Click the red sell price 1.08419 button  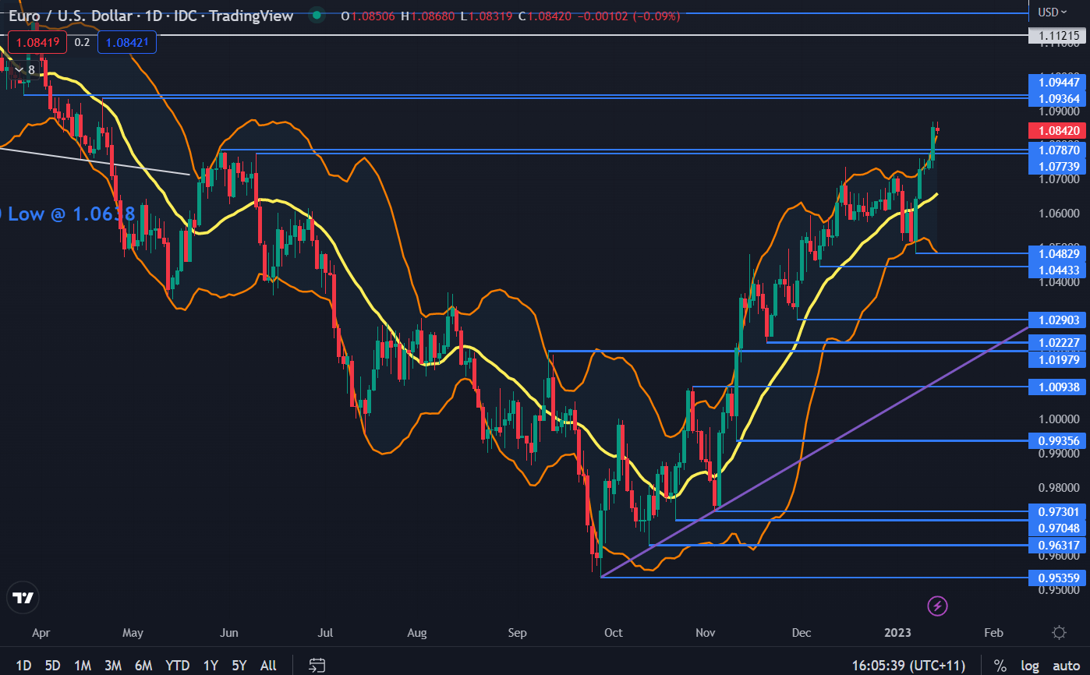(x=37, y=42)
